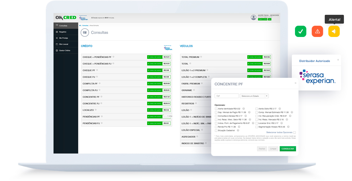Viewport: 352px width, 181px height.
Task: Check the Segmentação Mosaic option
Action: (x=257, y=127)
